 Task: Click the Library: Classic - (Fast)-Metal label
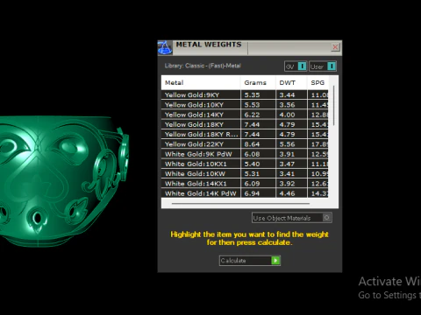[x=203, y=66]
